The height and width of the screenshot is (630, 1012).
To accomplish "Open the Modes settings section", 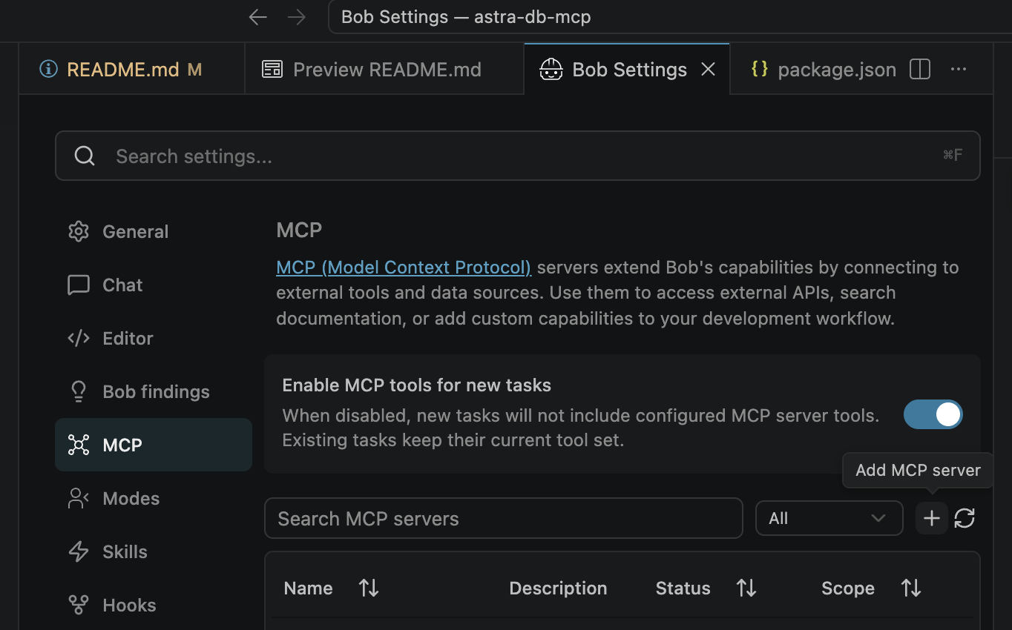I will [x=154, y=498].
